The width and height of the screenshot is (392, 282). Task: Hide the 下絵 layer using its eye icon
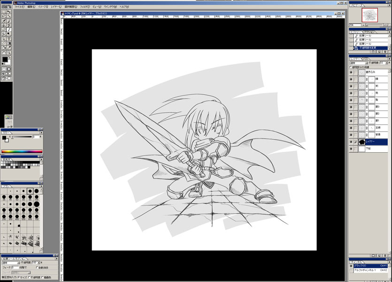coord(351,149)
